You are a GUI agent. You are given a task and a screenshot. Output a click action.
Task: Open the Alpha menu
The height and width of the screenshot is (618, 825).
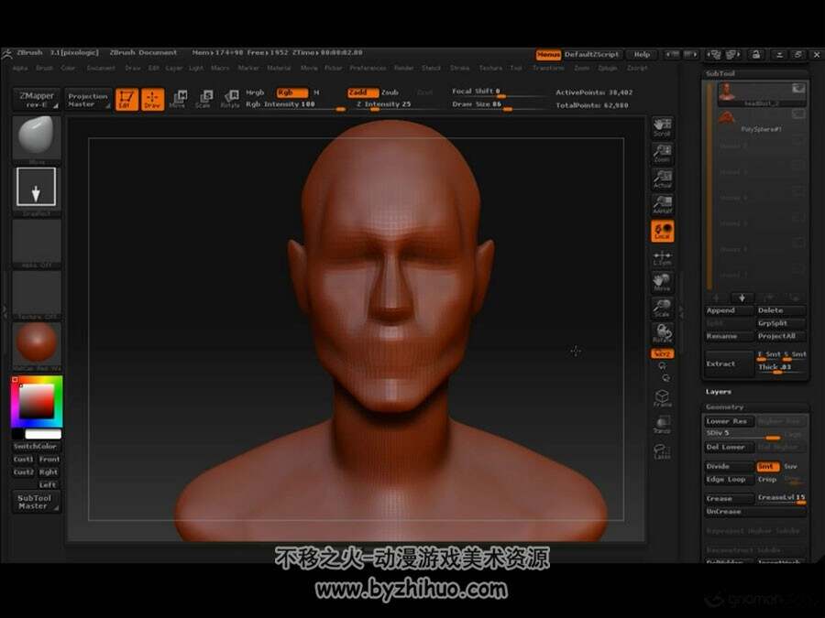click(x=20, y=69)
